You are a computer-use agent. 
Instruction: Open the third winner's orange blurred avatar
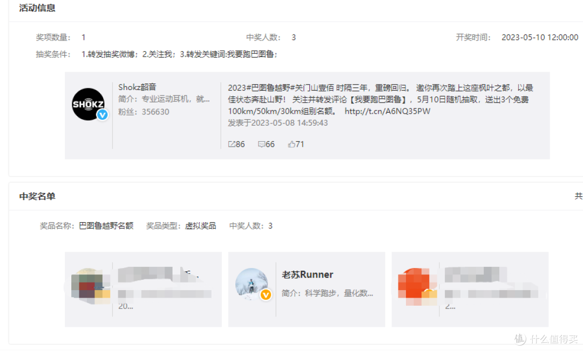[416, 287]
